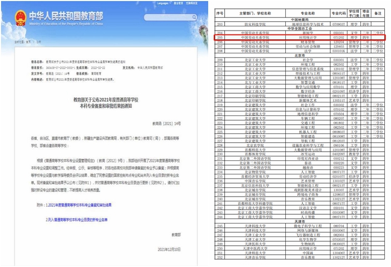
Task: Click the 专业名称 column header
Action: click(x=308, y=13)
